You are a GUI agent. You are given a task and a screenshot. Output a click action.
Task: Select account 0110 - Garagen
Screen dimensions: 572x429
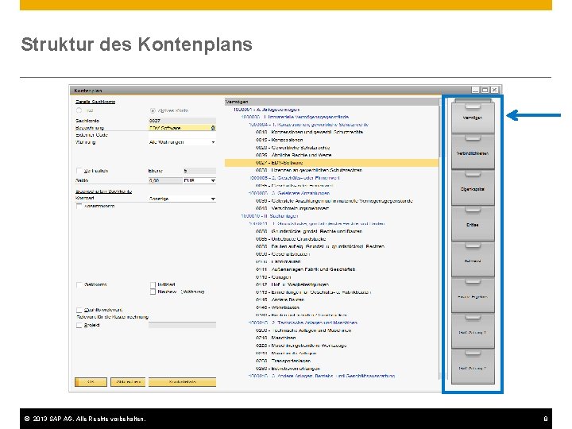point(273,277)
